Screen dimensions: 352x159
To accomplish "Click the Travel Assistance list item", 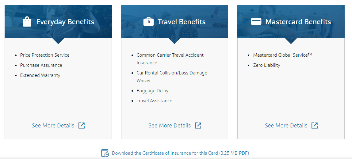I will tap(154, 101).
